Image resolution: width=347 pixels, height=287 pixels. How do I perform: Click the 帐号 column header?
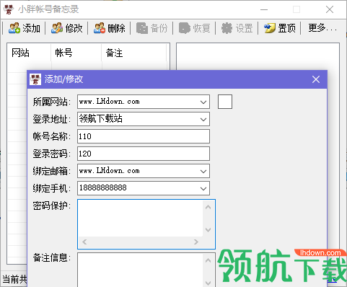[x=76, y=53]
